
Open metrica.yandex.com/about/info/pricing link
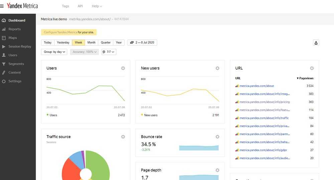click(x=265, y=102)
